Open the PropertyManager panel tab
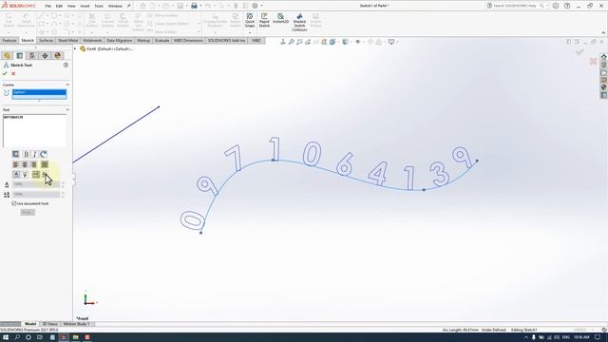 coord(20,56)
